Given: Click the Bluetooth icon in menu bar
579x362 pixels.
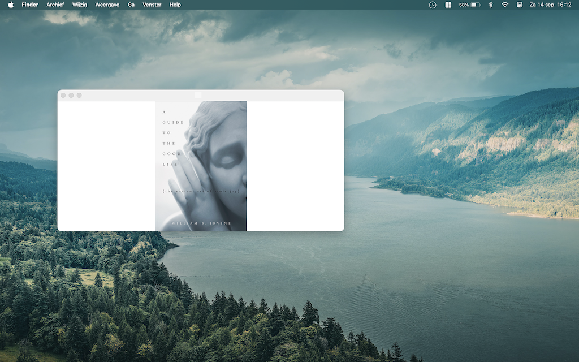Looking at the screenshot, I should (491, 5).
